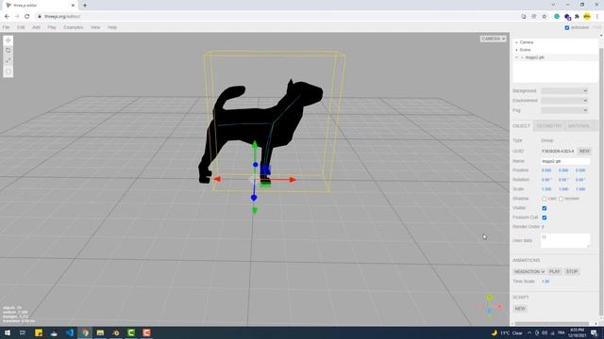The height and width of the screenshot is (339, 604).
Task: Click the Time Scale value
Action: click(545, 282)
